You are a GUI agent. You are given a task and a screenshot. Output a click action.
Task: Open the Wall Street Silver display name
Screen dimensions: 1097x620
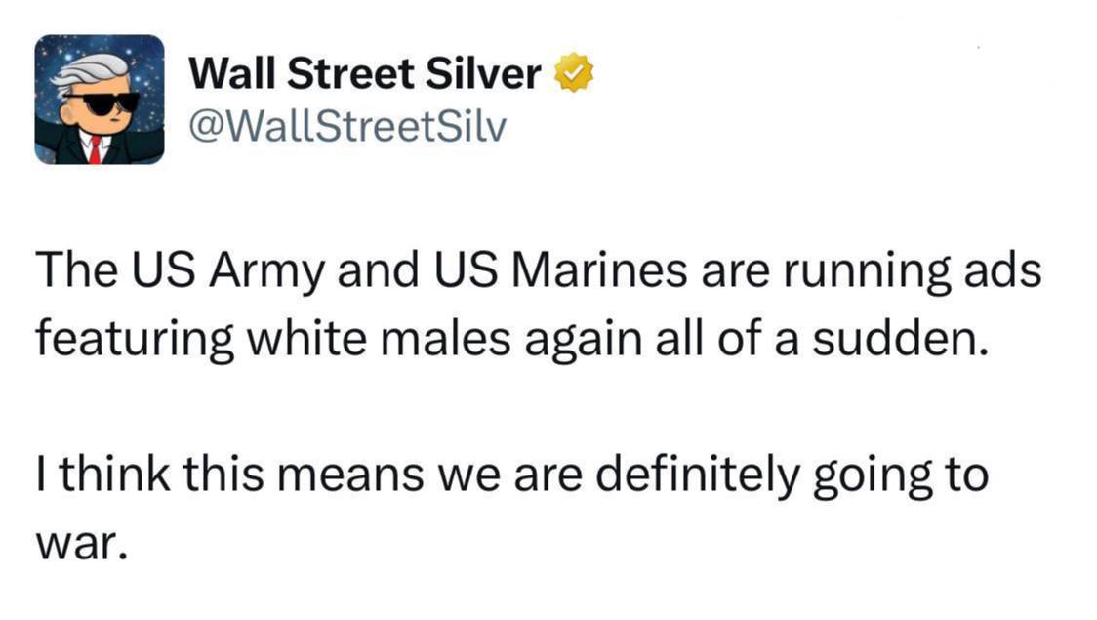(364, 74)
